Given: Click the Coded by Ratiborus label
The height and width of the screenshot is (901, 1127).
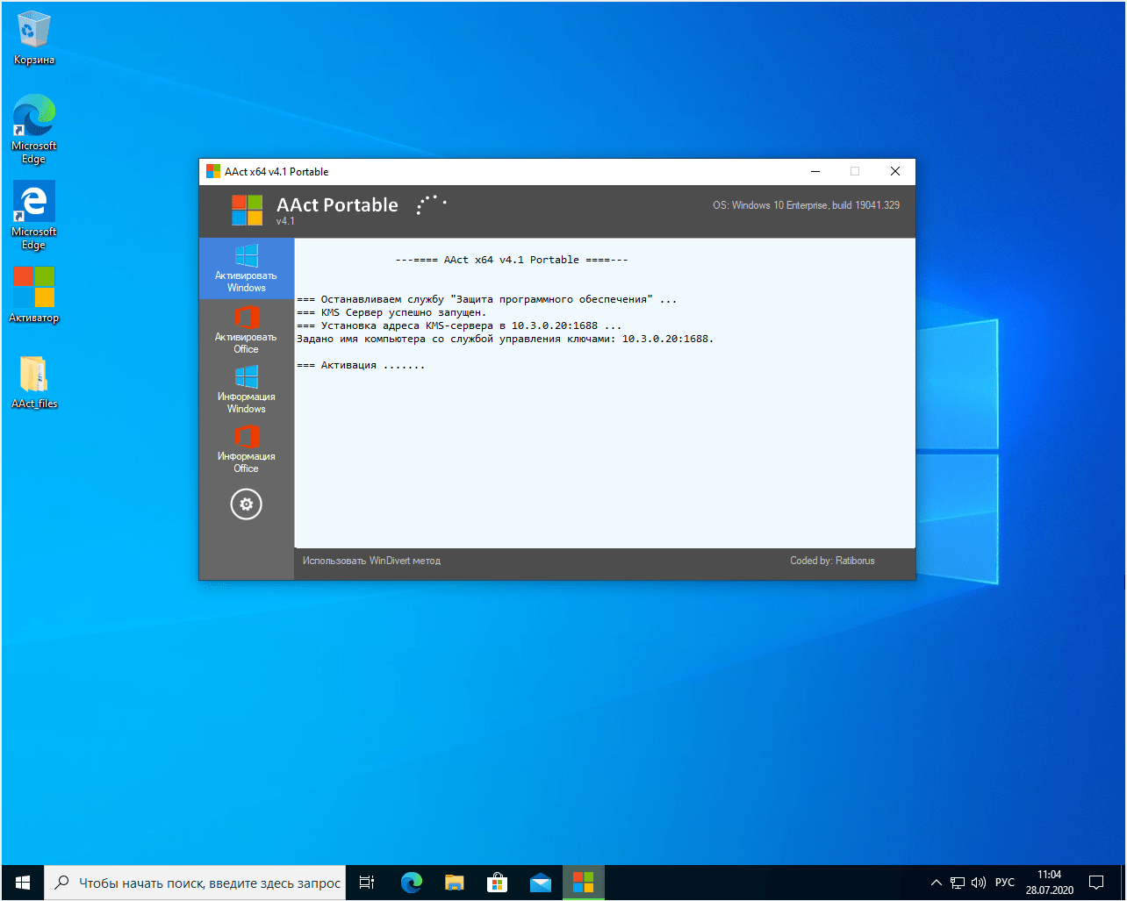Looking at the screenshot, I should (x=831, y=560).
